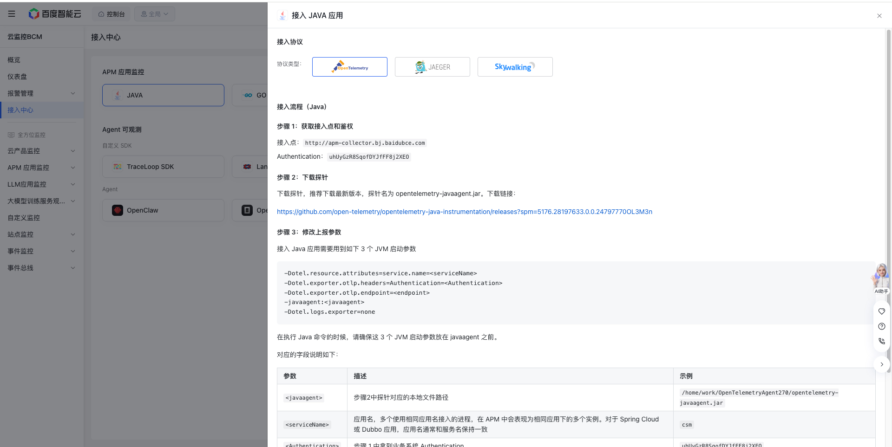Expand the 事件总线 sidebar menu
The width and height of the screenshot is (892, 447).
coord(42,268)
